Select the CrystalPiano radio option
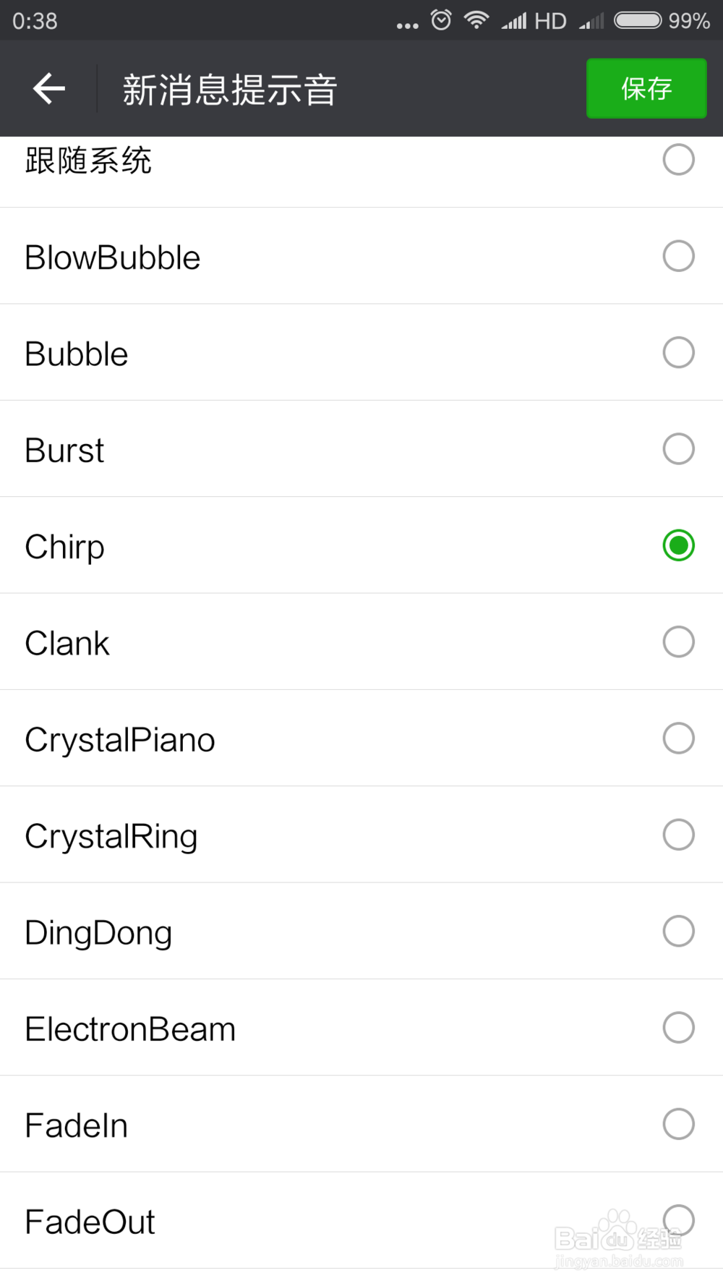 [678, 738]
